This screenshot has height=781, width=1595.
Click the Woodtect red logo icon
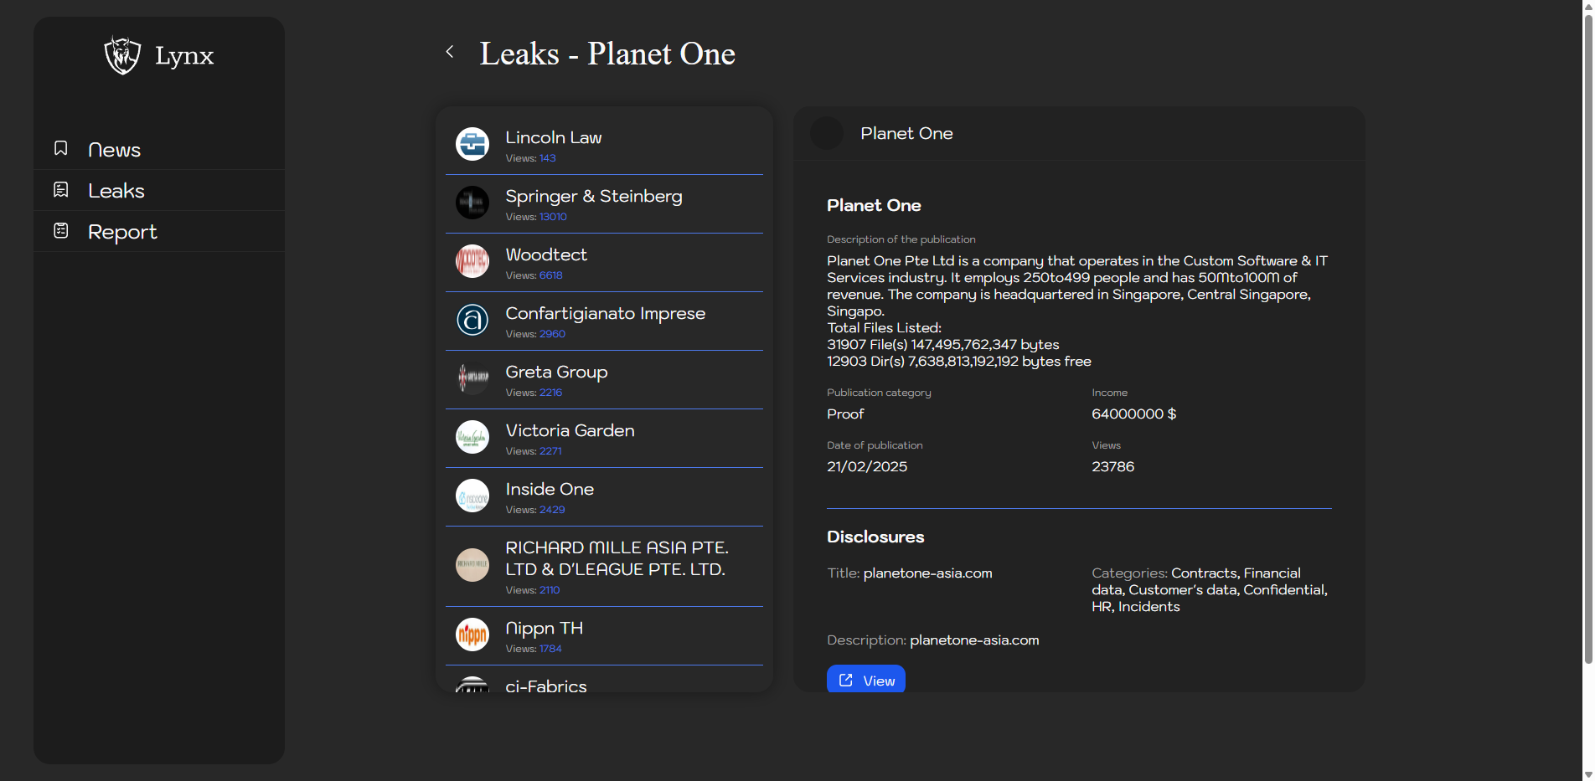[472, 261]
